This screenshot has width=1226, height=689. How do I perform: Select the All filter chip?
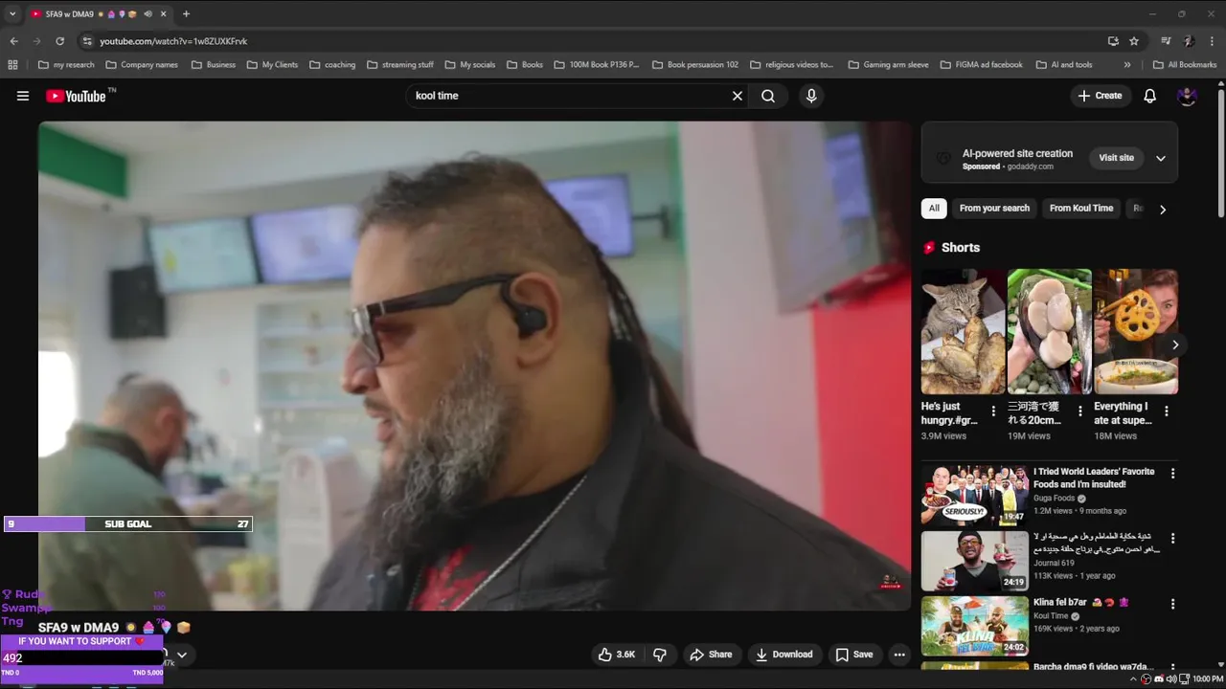point(934,209)
